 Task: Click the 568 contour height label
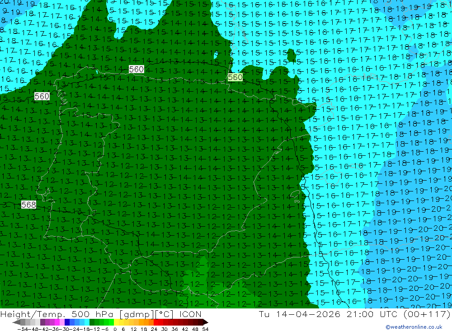(x=28, y=205)
